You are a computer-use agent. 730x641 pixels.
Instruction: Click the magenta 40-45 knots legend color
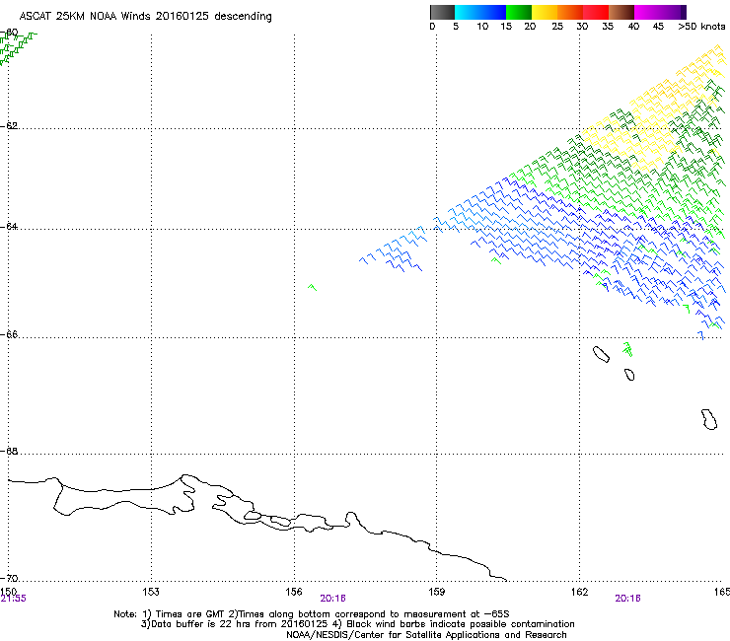(x=647, y=12)
